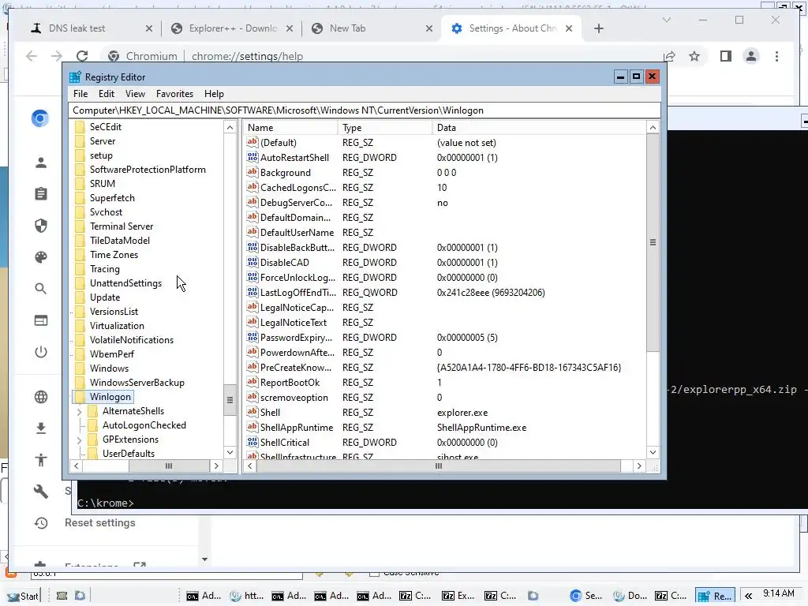Sort values by the Type column header

[x=385, y=127]
